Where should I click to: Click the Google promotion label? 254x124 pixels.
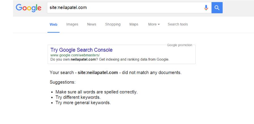[180, 45]
